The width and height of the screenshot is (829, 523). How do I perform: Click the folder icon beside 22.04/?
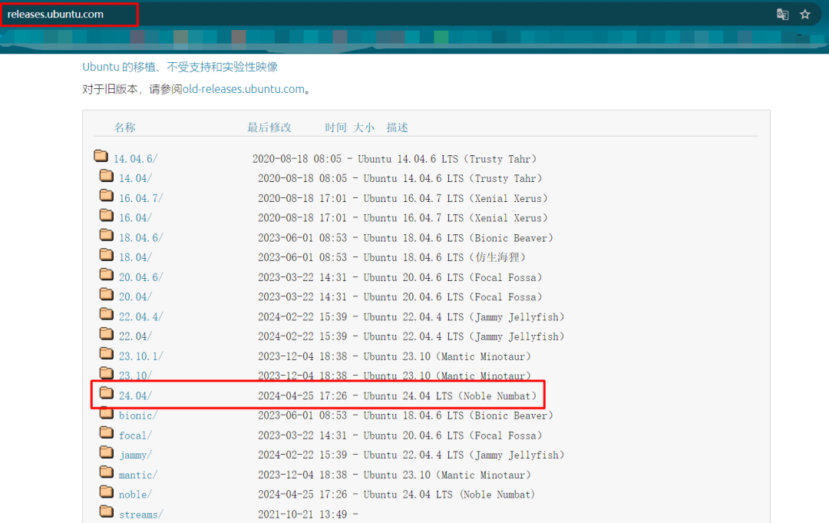(106, 333)
